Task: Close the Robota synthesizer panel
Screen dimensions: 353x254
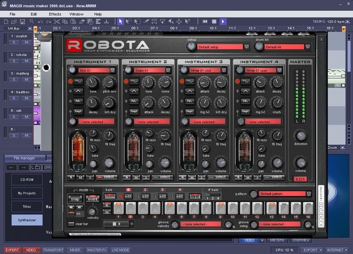Action: (321, 39)
